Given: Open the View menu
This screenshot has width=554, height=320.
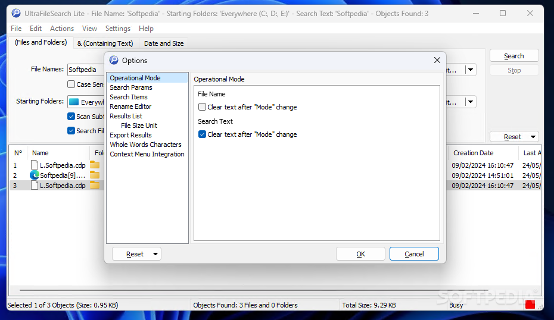Looking at the screenshot, I should [x=89, y=29].
